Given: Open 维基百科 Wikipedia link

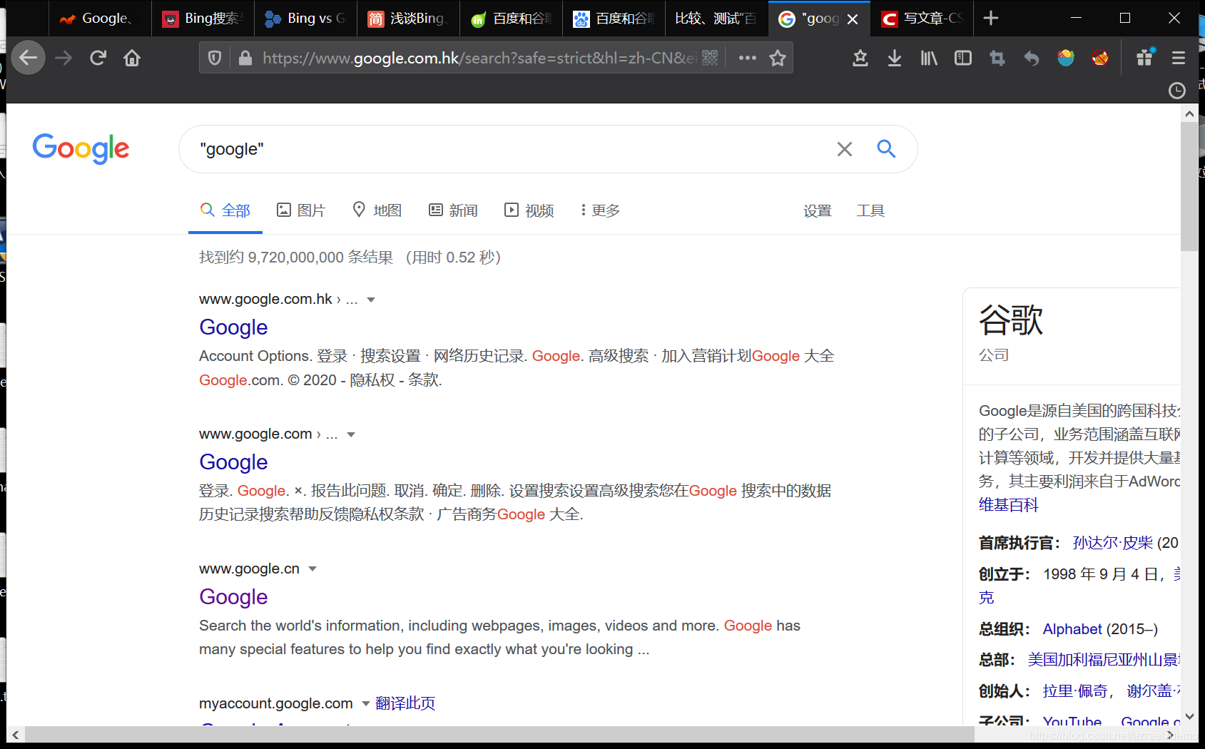Looking at the screenshot, I should 1008,505.
